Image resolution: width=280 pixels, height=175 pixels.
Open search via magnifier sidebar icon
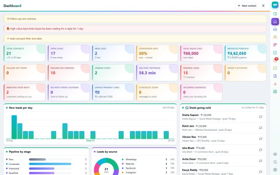pos(275,162)
